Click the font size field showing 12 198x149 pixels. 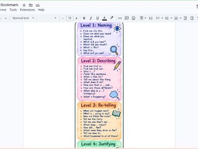pyautogui.click(x=70, y=18)
